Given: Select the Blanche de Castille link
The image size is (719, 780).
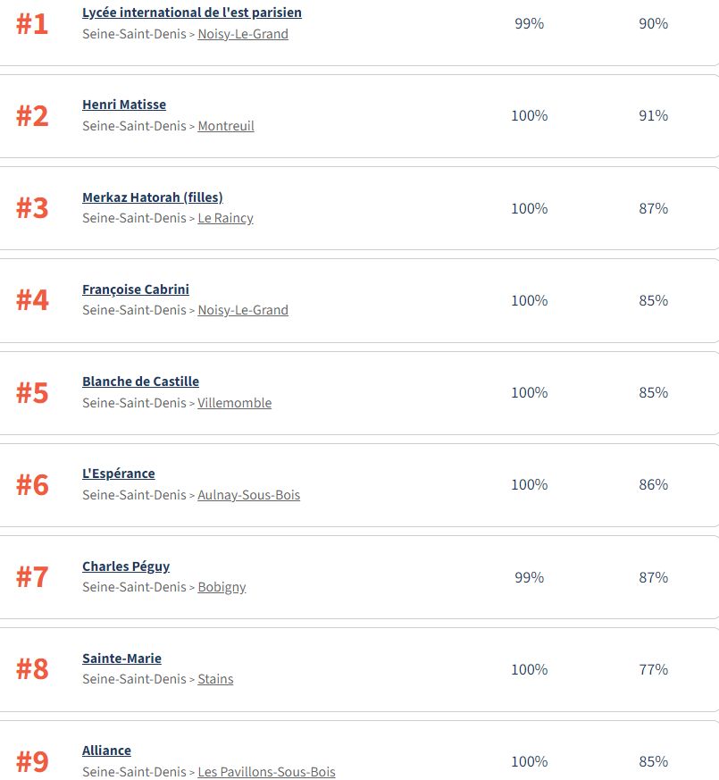Looking at the screenshot, I should [140, 382].
